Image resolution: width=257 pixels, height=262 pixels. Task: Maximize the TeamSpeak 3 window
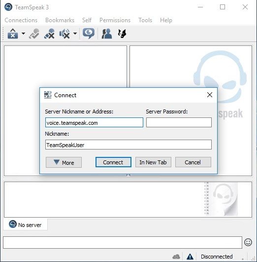coord(223,7)
